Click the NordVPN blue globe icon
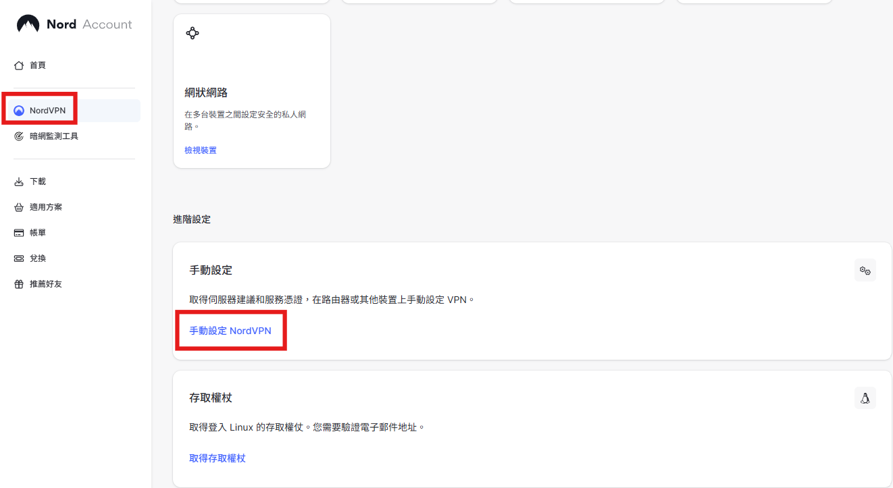 (19, 111)
